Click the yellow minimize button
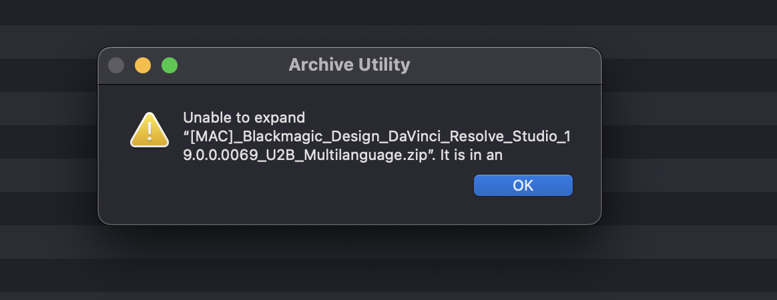The image size is (777, 300). pos(143,65)
